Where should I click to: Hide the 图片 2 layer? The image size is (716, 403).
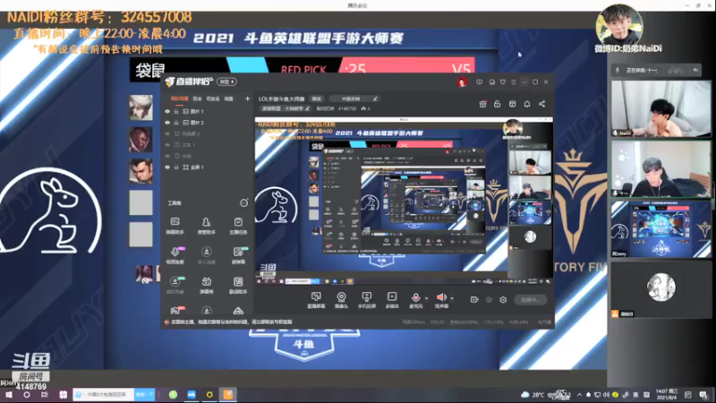pos(167,123)
